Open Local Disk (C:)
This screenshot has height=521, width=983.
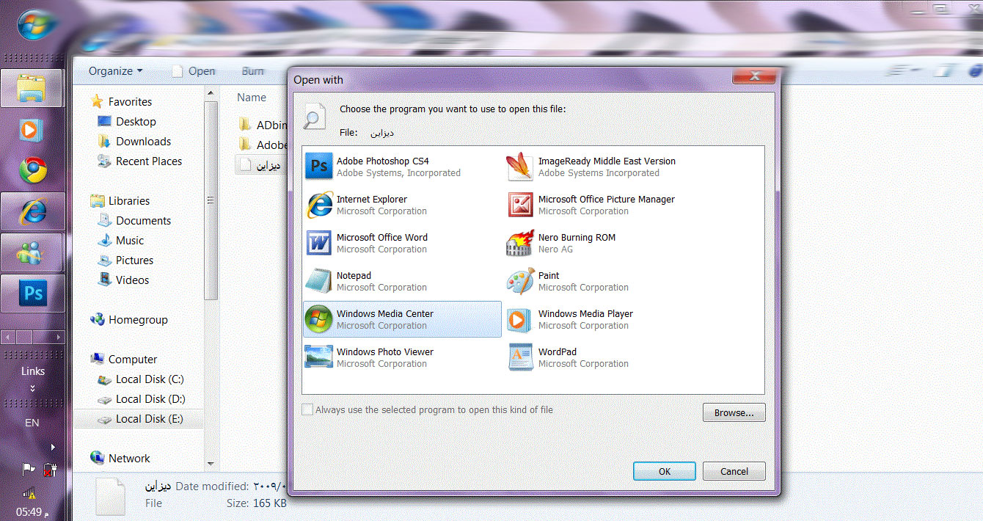[x=140, y=379]
